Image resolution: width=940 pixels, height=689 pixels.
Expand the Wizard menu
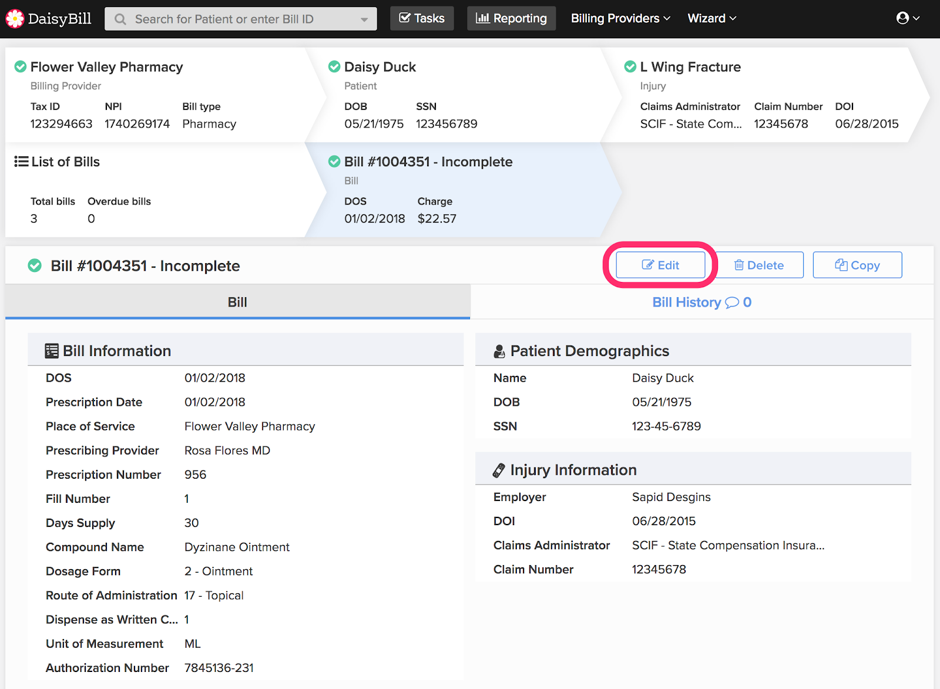coord(712,18)
